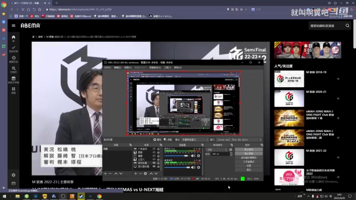Remove selected scene with minus button

tap(110, 173)
